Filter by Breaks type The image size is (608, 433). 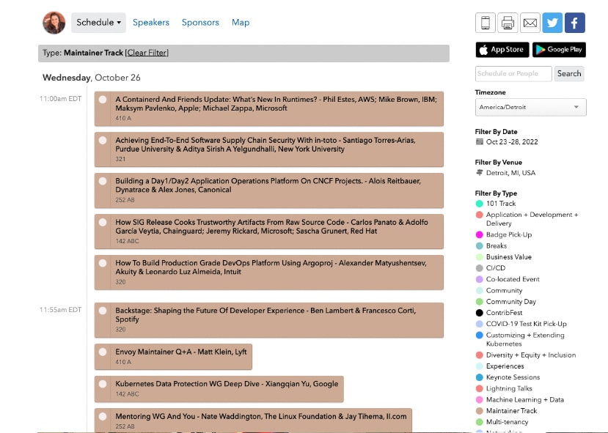pos(497,246)
